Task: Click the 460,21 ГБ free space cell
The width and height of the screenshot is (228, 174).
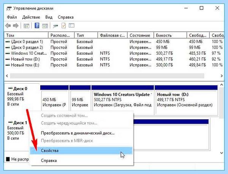Action: click(197, 59)
